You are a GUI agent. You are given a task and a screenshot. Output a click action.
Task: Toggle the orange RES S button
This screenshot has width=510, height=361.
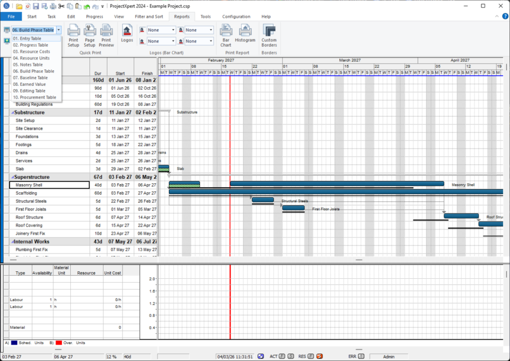[319, 357]
